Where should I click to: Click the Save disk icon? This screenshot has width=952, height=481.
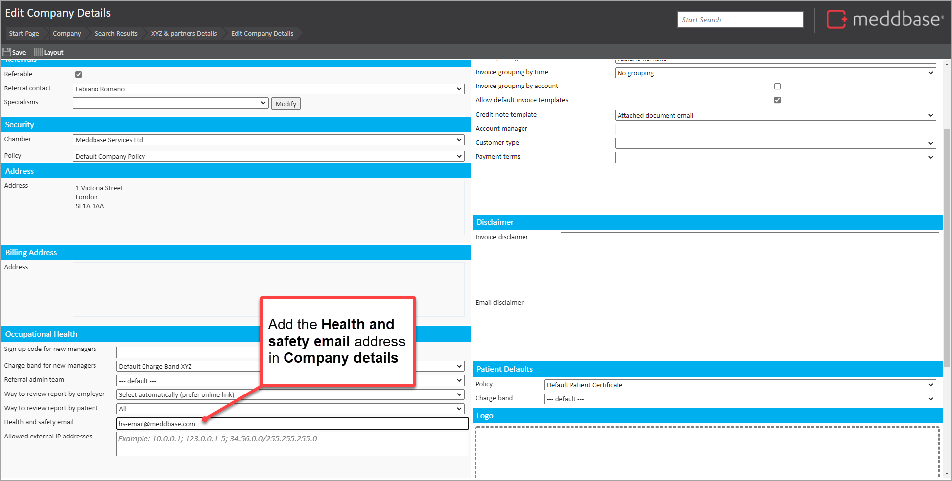tap(7, 52)
